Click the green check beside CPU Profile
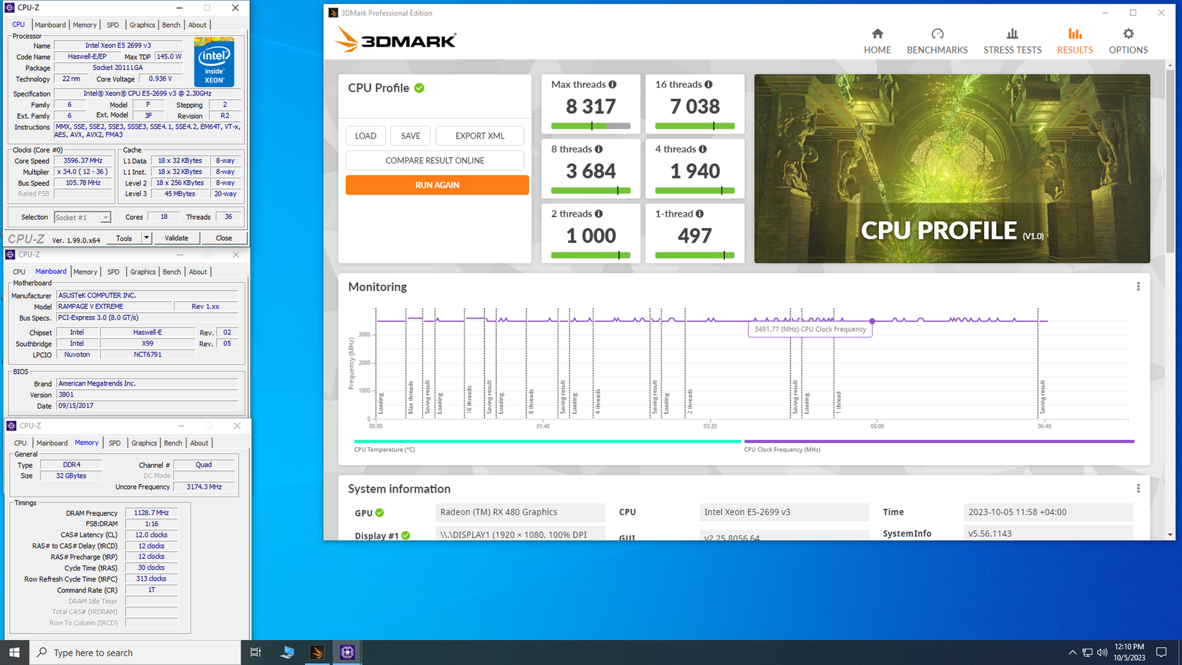This screenshot has height=665, width=1182. [419, 88]
